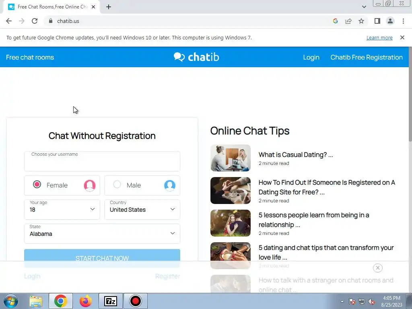Open the muted volume tray icon
The width and height of the screenshot is (412, 309).
[371, 301]
